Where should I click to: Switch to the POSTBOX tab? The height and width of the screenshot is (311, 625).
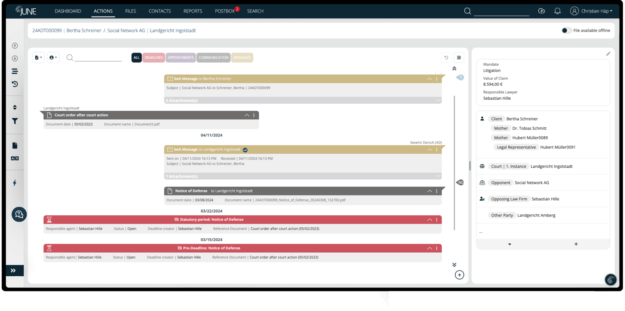(225, 11)
